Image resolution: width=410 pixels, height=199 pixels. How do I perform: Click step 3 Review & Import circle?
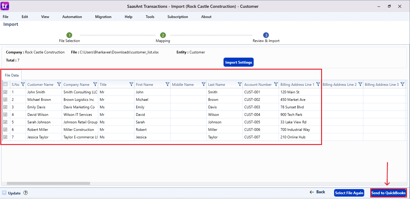[x=266, y=35]
